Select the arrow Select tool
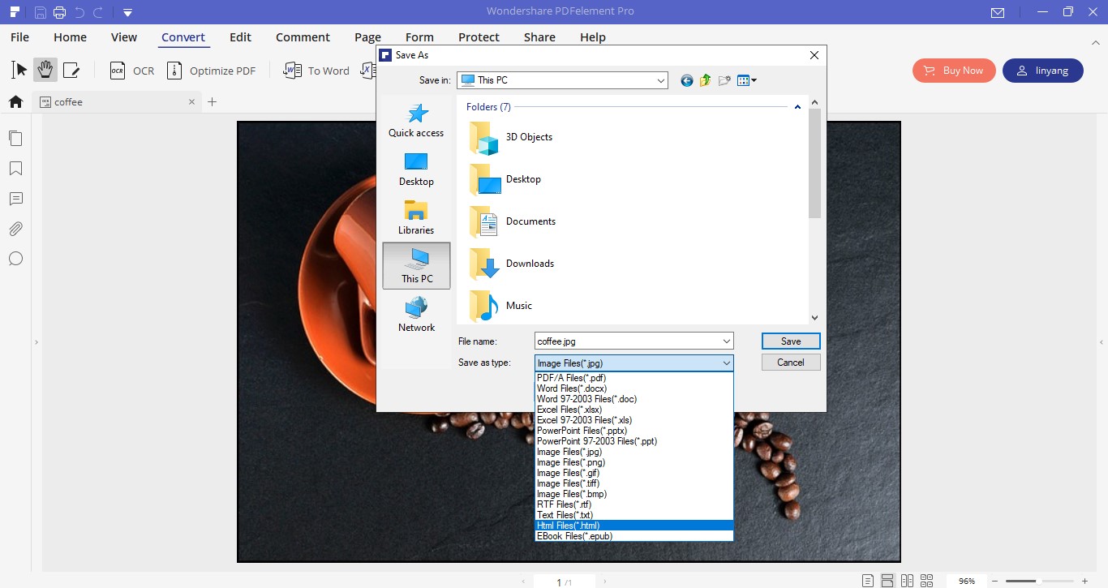Image resolution: width=1108 pixels, height=588 pixels. [x=19, y=70]
